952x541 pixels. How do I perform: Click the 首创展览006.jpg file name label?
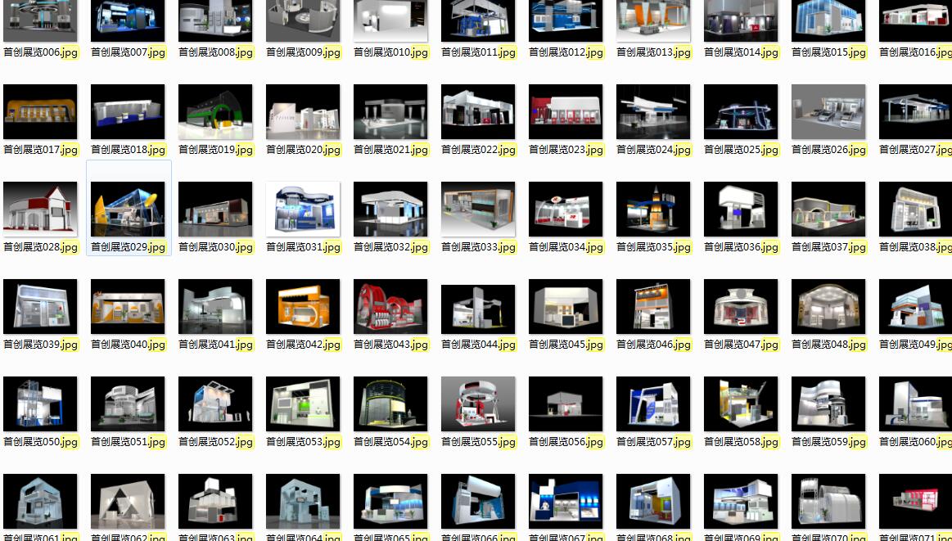(x=40, y=52)
